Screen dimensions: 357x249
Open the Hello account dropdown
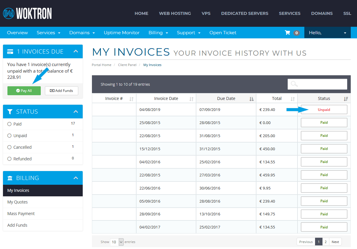(x=328, y=33)
